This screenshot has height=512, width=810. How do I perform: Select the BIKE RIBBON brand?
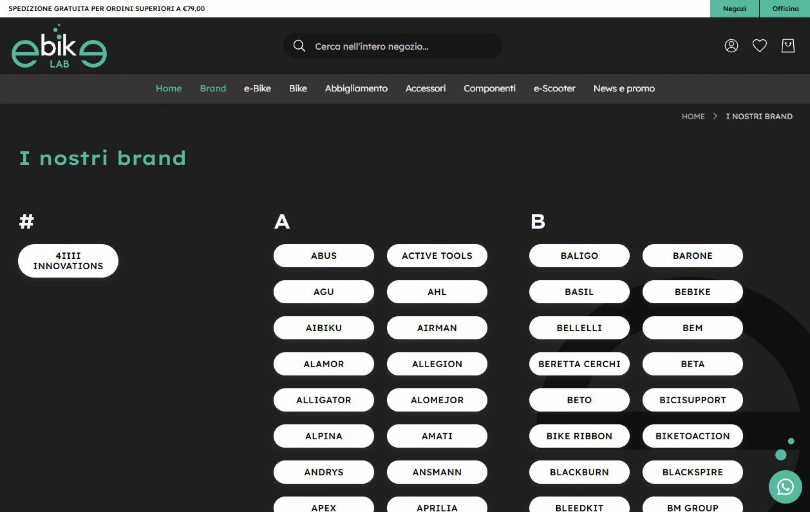pos(580,436)
